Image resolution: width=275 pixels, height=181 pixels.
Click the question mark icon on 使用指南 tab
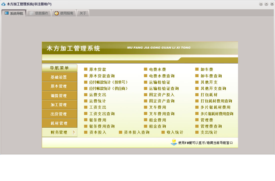[57, 13]
